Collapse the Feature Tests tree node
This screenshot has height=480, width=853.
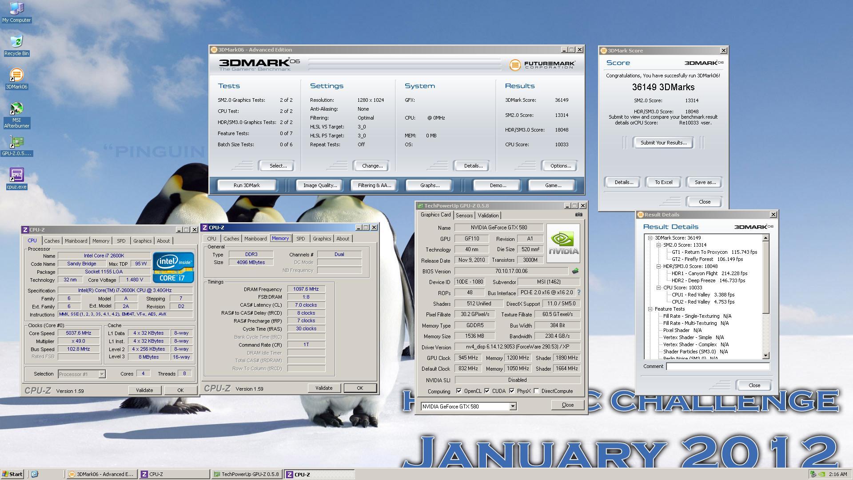pyautogui.click(x=650, y=309)
